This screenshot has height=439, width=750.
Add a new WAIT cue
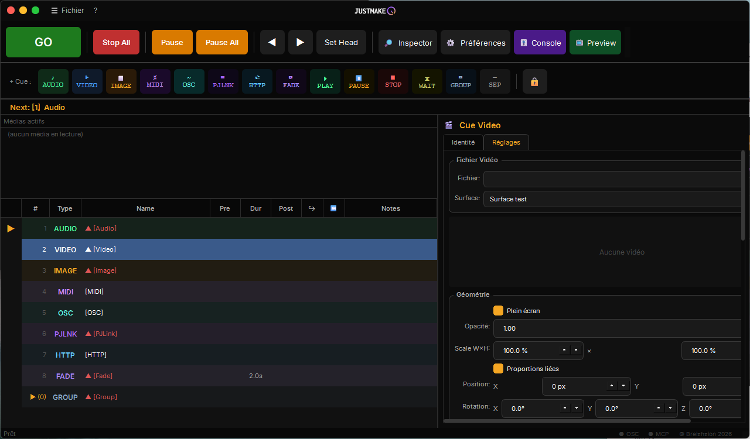pyautogui.click(x=427, y=81)
